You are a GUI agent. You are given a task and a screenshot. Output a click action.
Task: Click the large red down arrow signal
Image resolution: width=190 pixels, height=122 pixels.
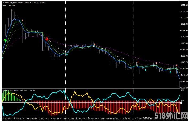47,39
